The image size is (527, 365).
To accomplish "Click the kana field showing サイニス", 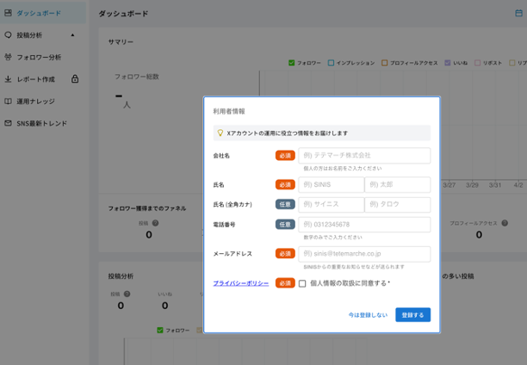I will 331,204.
